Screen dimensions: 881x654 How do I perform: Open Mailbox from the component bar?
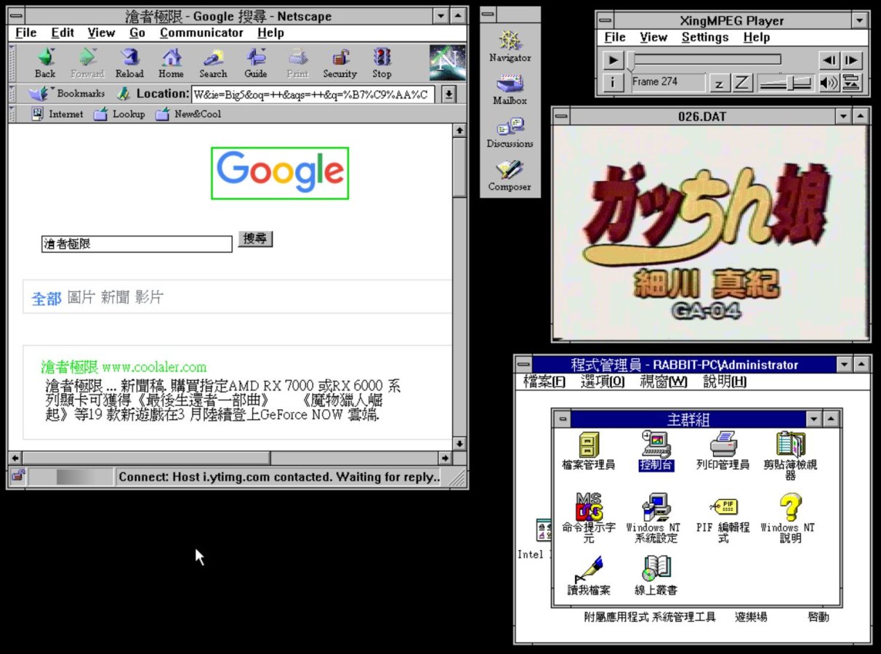coord(510,89)
